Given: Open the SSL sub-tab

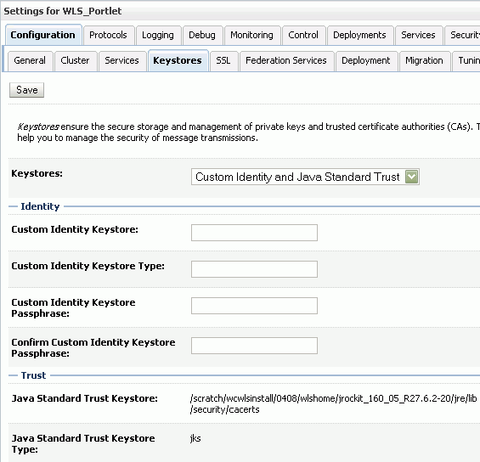Looking at the screenshot, I should pos(223,60).
